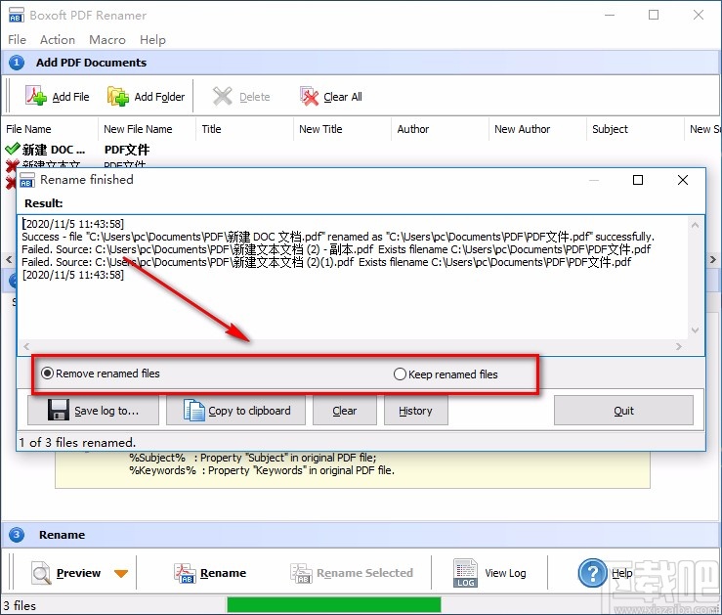Open the Preview dropdown arrow
This screenshot has height=615, width=722.
coord(121,573)
